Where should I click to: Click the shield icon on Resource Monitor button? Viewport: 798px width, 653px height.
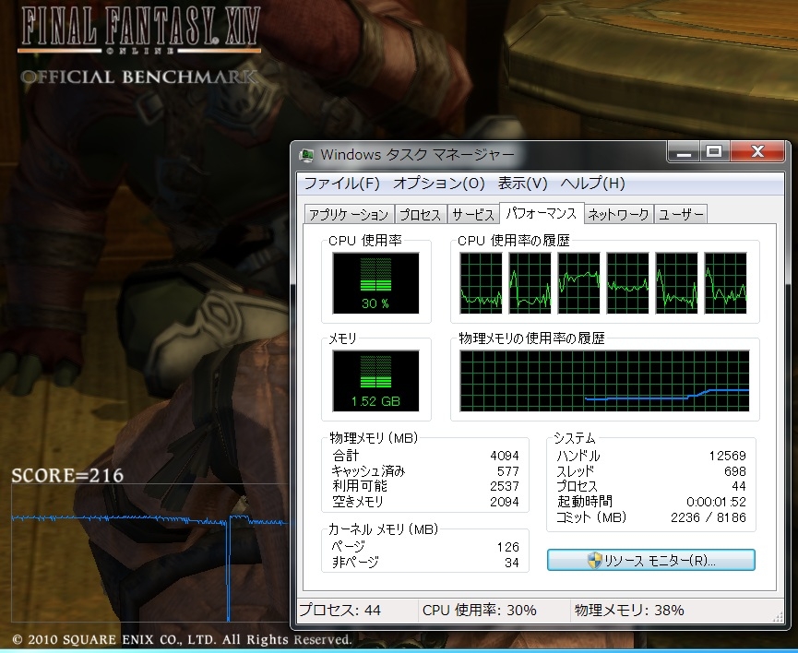click(593, 561)
